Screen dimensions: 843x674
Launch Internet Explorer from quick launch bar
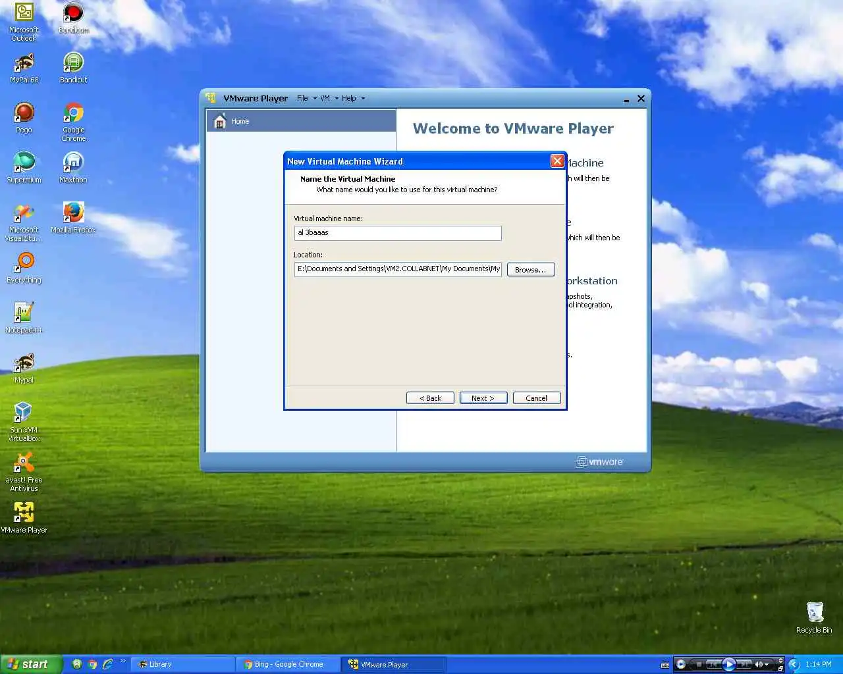(107, 665)
